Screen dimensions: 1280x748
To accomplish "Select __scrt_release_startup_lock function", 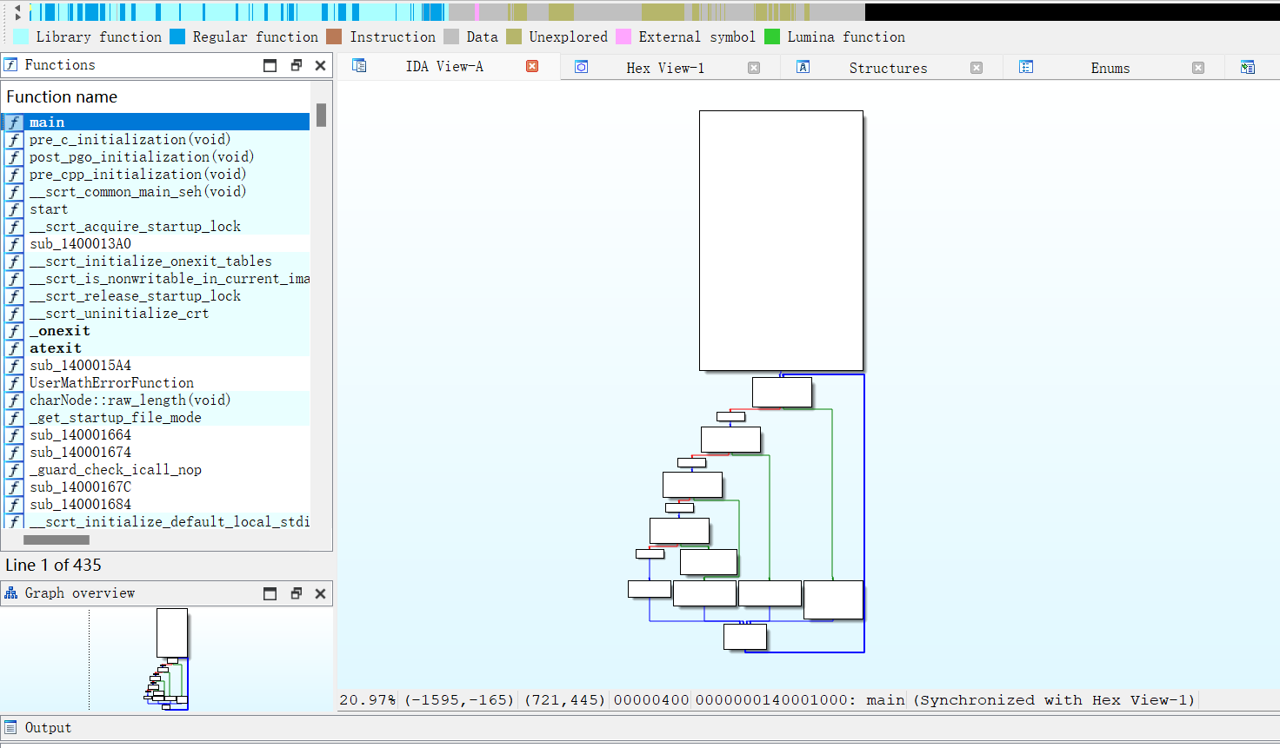I will click(x=157, y=295).
